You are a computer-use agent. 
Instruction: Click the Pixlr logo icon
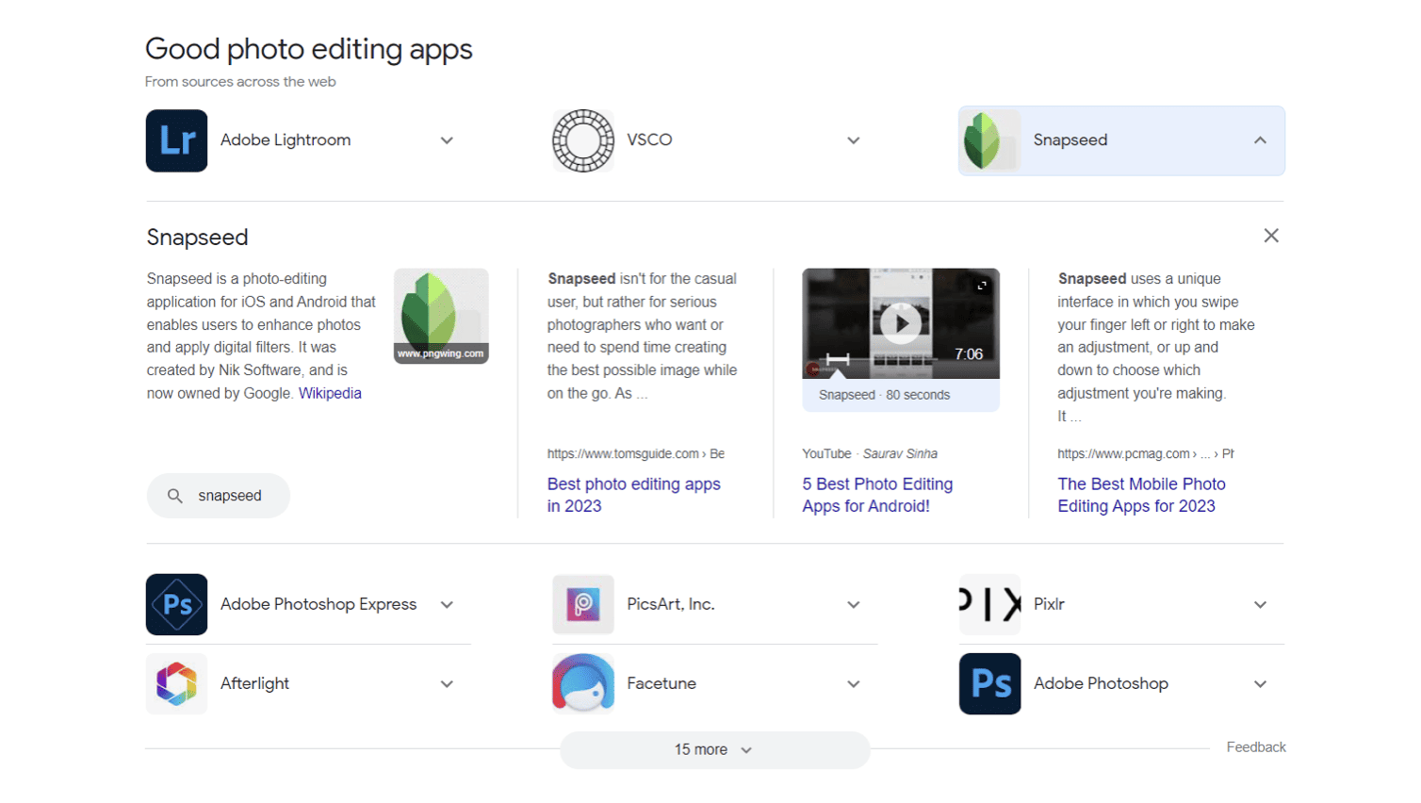pyautogui.click(x=989, y=604)
